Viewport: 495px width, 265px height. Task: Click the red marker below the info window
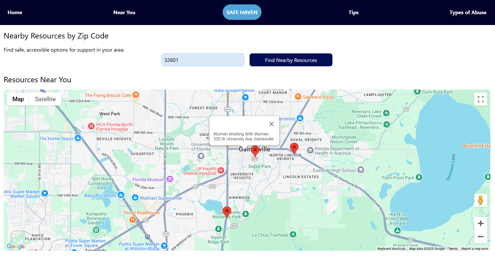(255, 151)
